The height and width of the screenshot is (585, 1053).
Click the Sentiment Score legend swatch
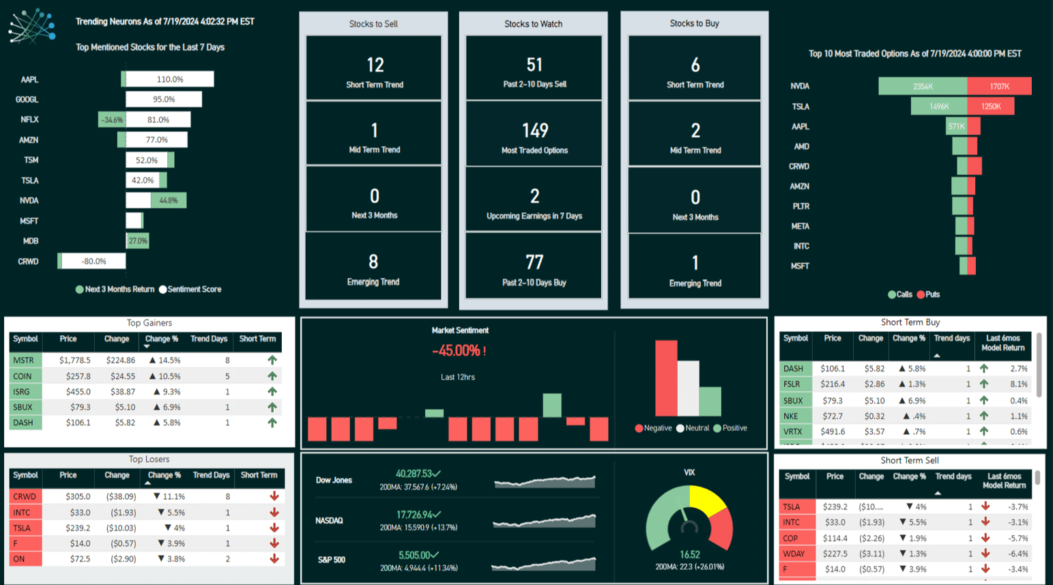(x=163, y=289)
